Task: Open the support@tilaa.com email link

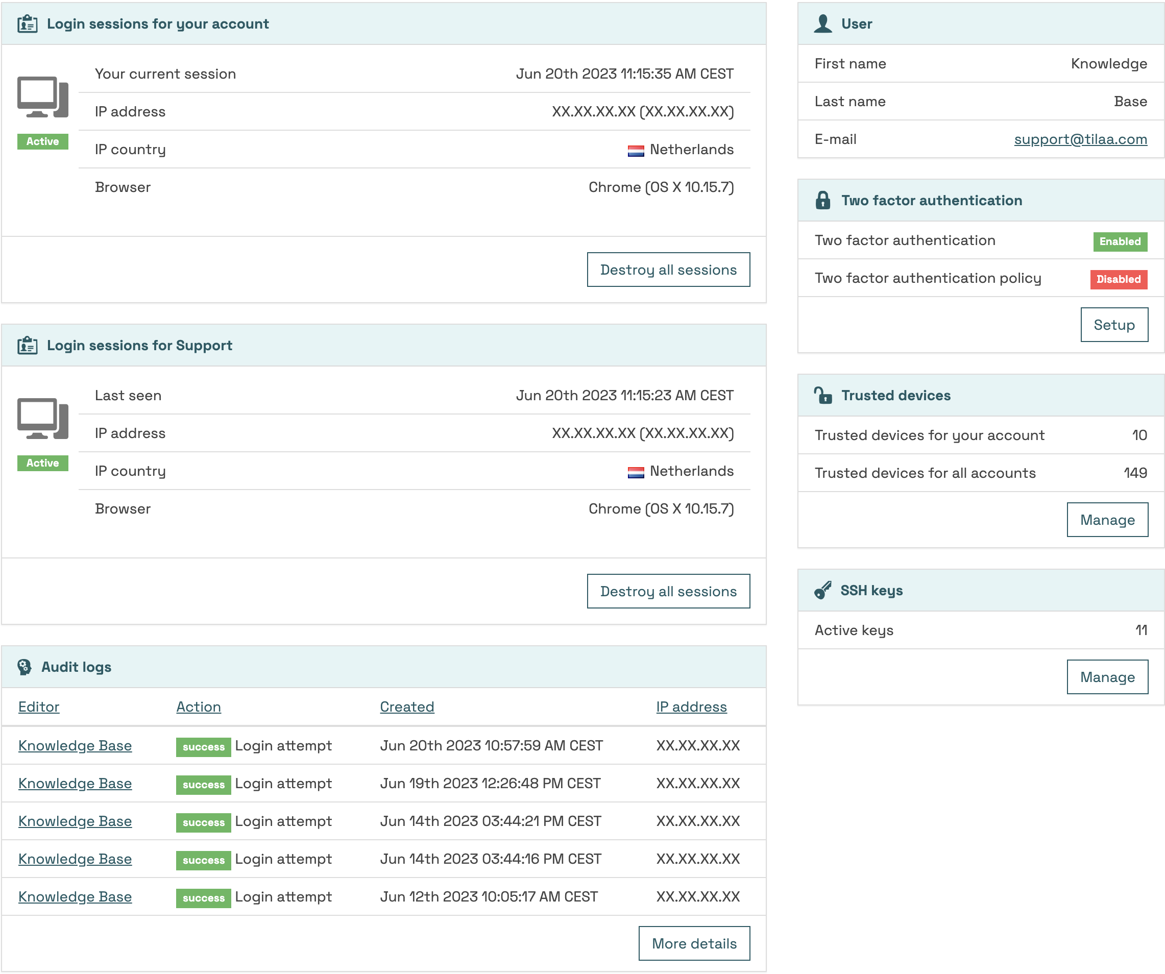Action: coord(1080,139)
